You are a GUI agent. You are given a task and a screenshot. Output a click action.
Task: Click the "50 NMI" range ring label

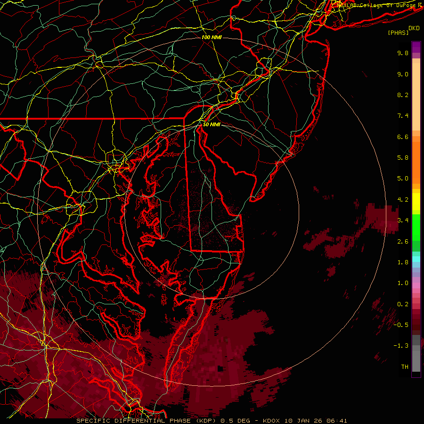pyautogui.click(x=212, y=125)
